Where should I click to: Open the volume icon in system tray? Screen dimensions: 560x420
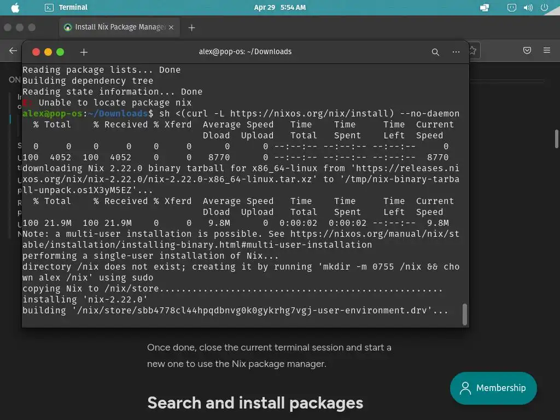click(x=528, y=8)
